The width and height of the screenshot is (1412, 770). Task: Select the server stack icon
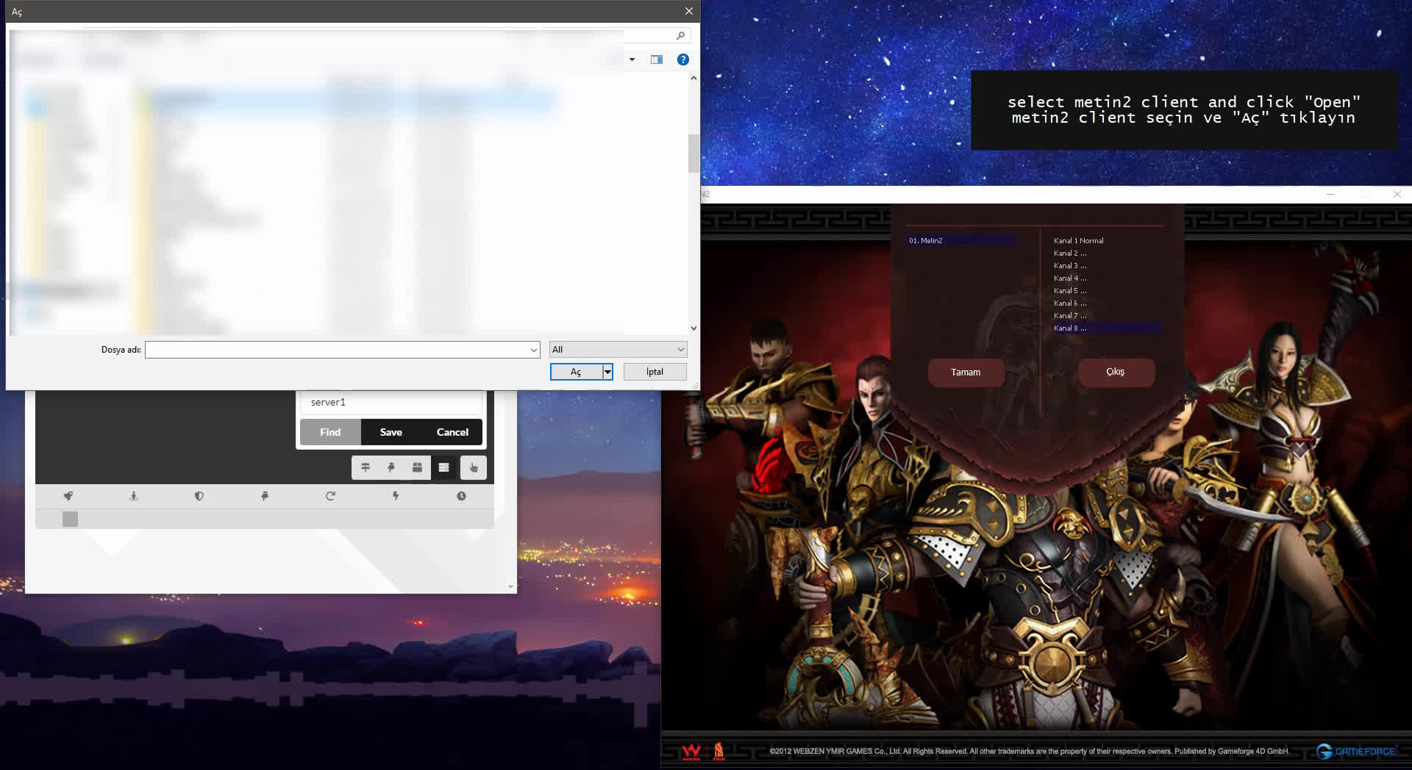pos(443,467)
